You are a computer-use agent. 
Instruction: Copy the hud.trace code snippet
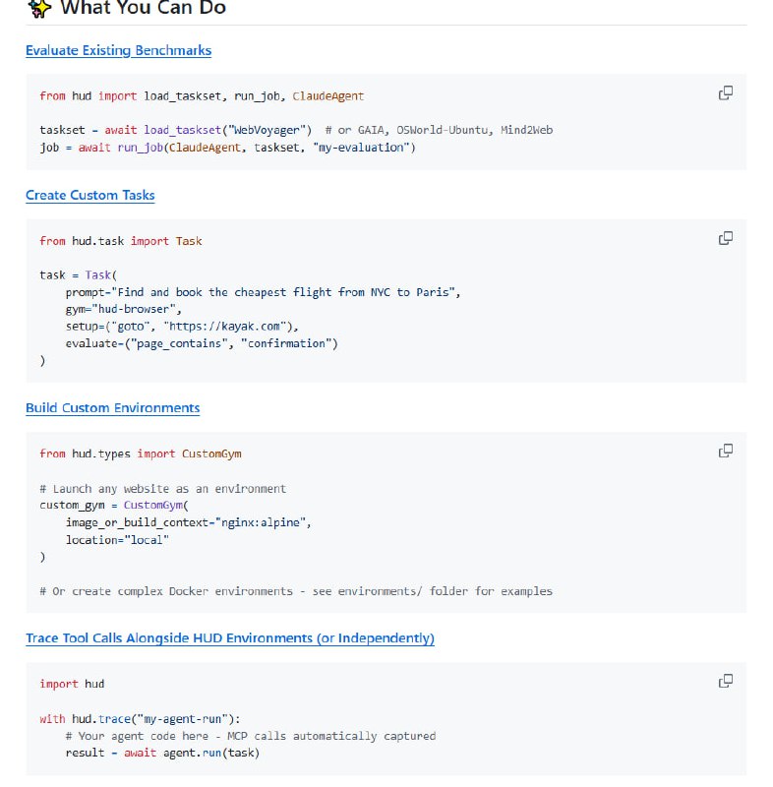(725, 681)
